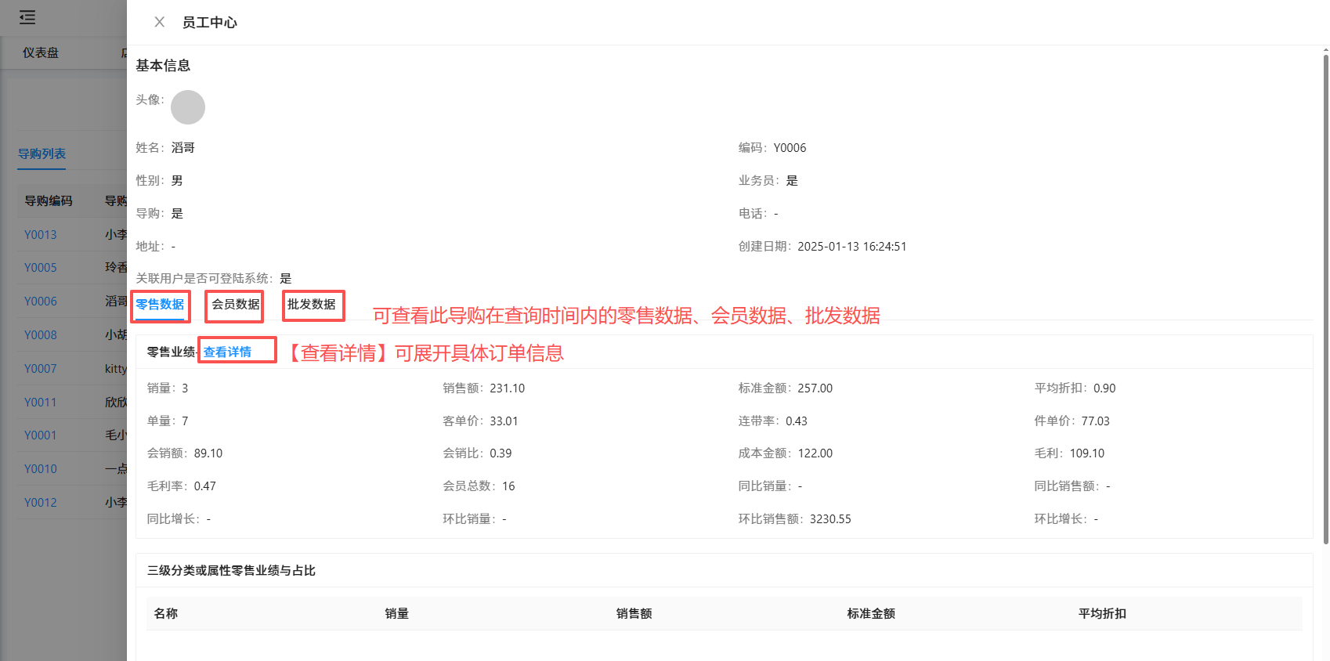Switch to 会员数据 tab
Image resolution: width=1330 pixels, height=661 pixels.
236,304
